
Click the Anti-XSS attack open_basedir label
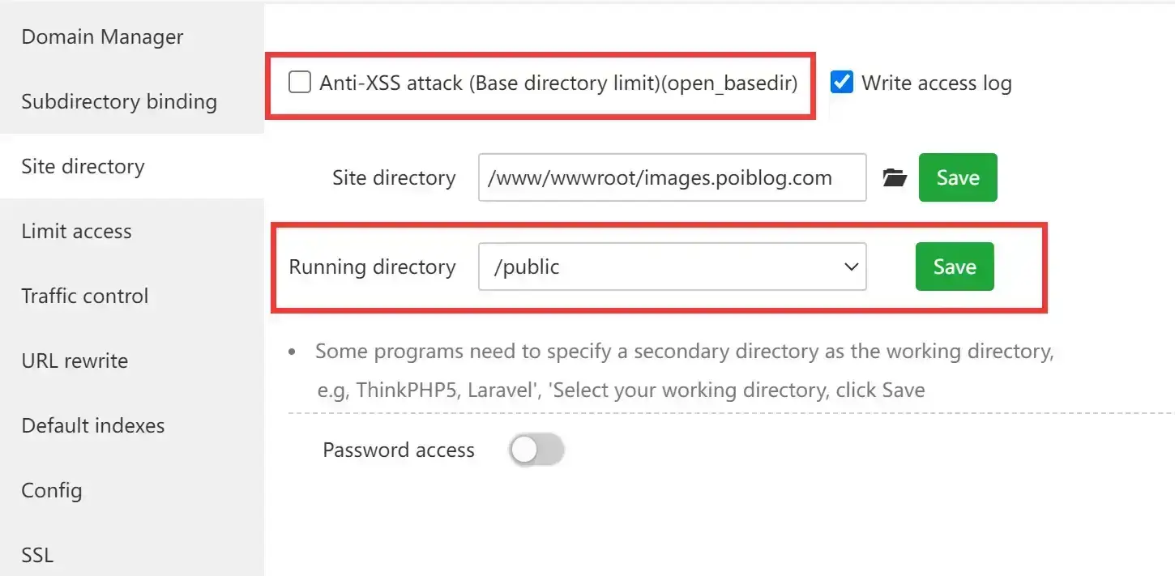558,83
